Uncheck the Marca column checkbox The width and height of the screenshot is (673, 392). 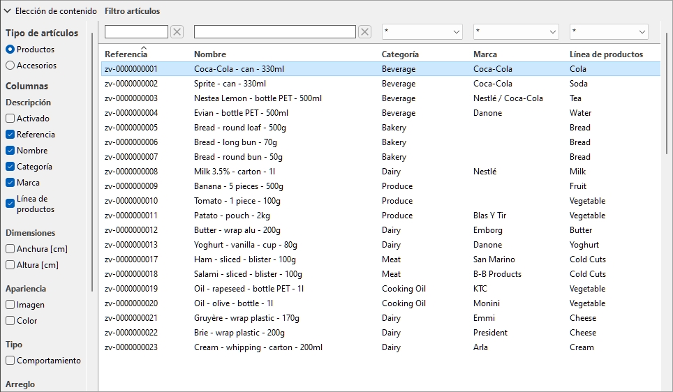point(10,183)
